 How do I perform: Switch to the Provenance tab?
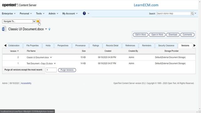click(80, 46)
